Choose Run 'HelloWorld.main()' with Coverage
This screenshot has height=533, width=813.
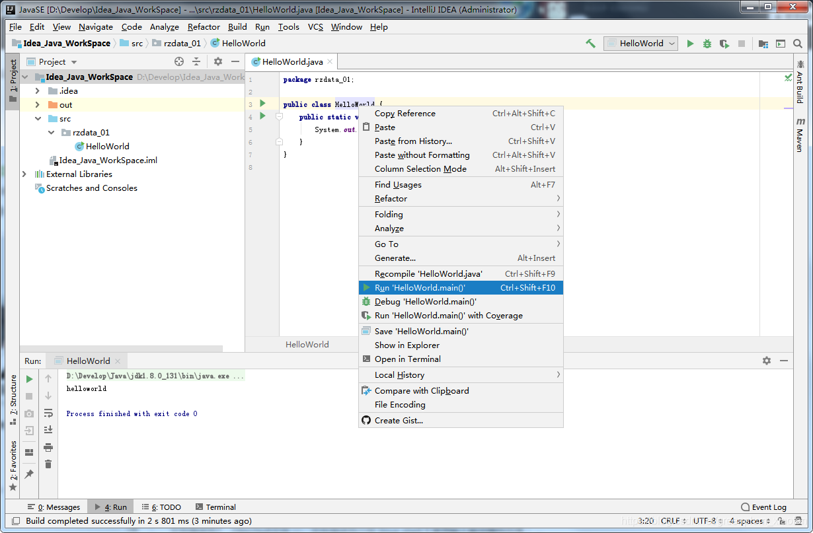tap(461, 315)
